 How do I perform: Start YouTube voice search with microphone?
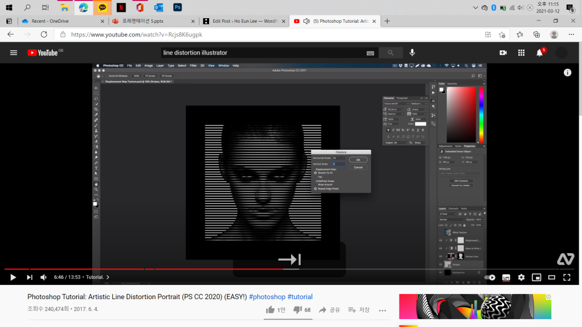[x=412, y=53]
